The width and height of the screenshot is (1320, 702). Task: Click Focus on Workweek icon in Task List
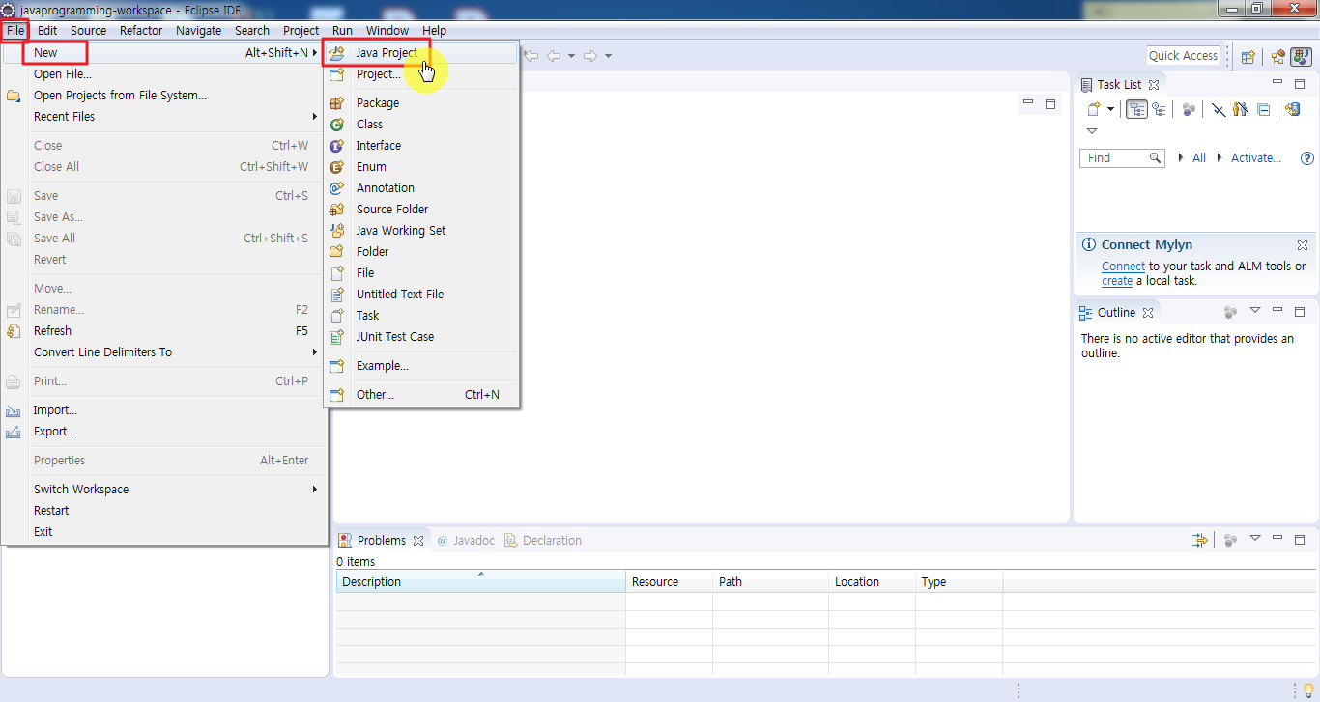(x=1190, y=109)
